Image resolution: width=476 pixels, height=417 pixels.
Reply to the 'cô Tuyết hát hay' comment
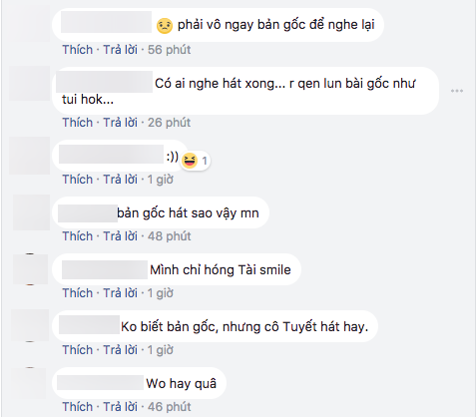click(120, 350)
